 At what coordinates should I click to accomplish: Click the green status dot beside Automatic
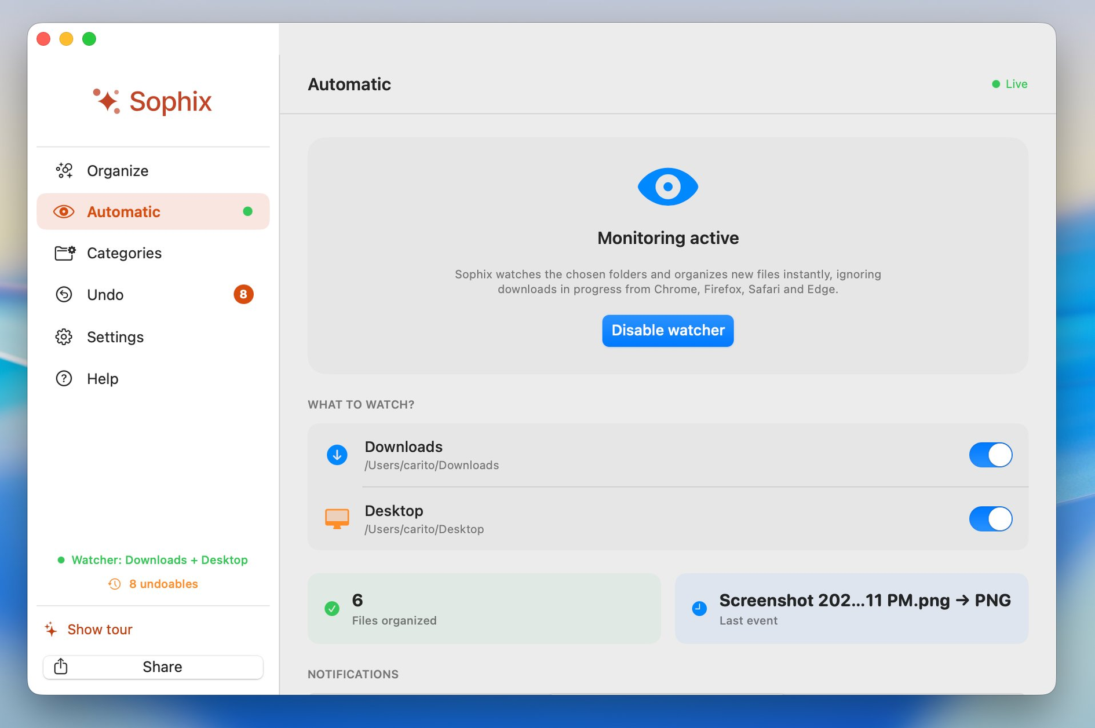tap(247, 211)
